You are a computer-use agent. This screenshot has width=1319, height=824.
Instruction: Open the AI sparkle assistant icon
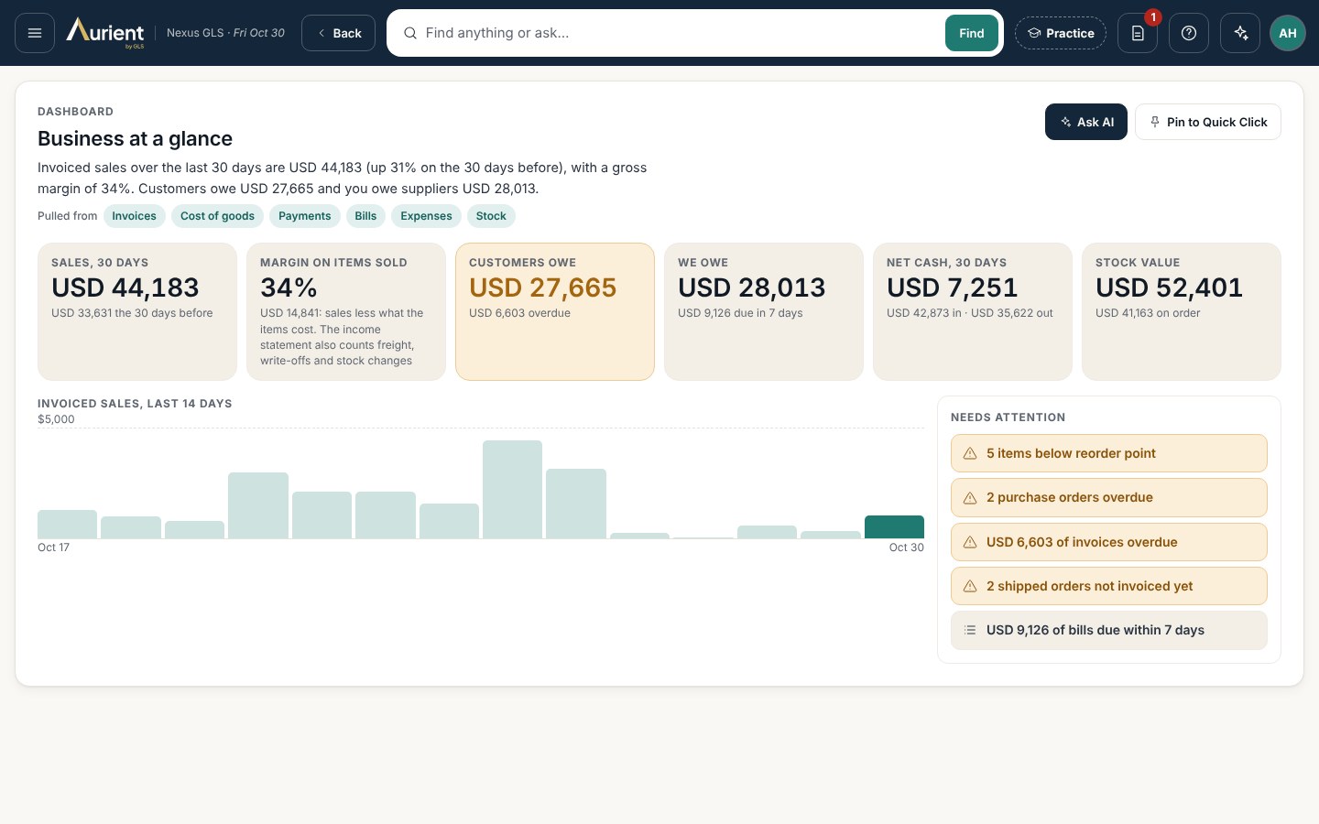[x=1240, y=33]
